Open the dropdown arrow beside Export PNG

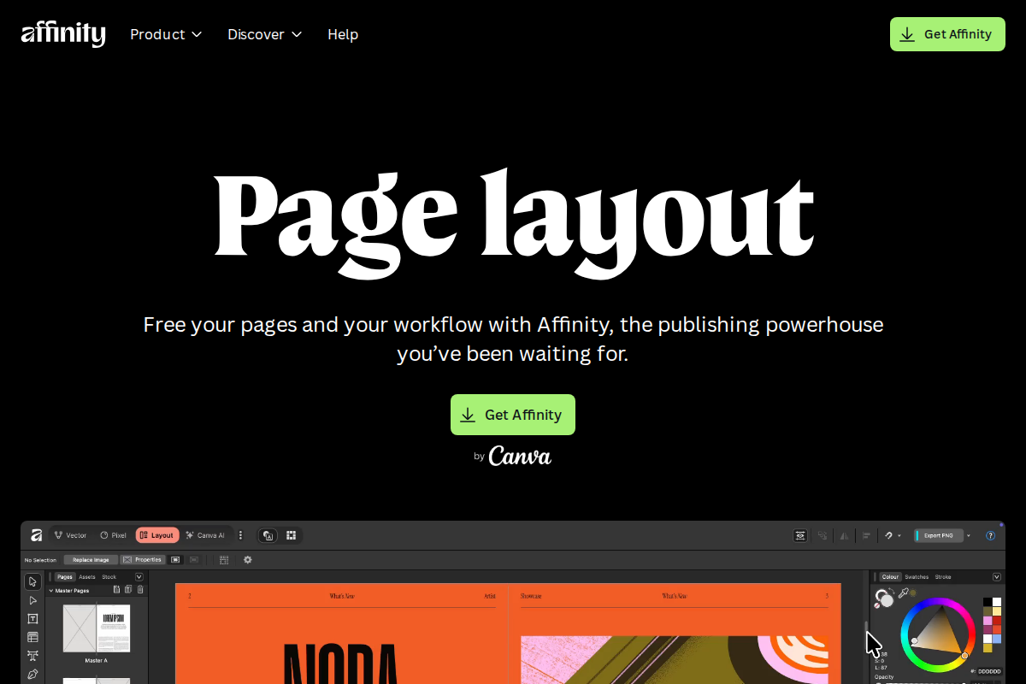[x=969, y=536]
